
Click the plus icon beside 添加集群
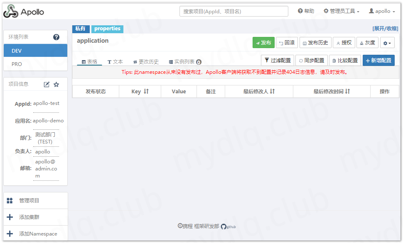tap(10, 216)
